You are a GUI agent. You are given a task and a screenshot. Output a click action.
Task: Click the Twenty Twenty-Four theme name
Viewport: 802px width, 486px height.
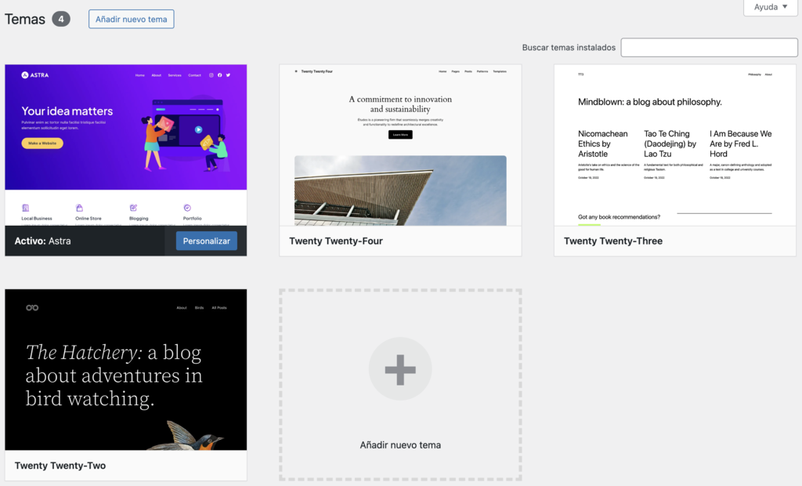pos(335,241)
